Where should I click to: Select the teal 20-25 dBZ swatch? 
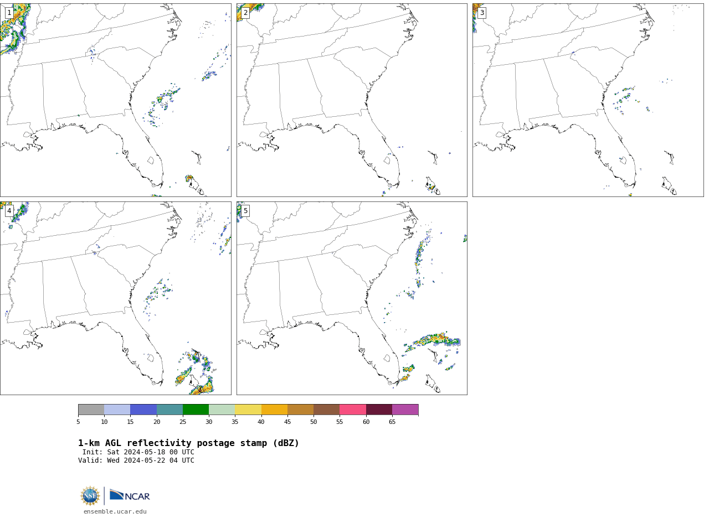pos(169,410)
